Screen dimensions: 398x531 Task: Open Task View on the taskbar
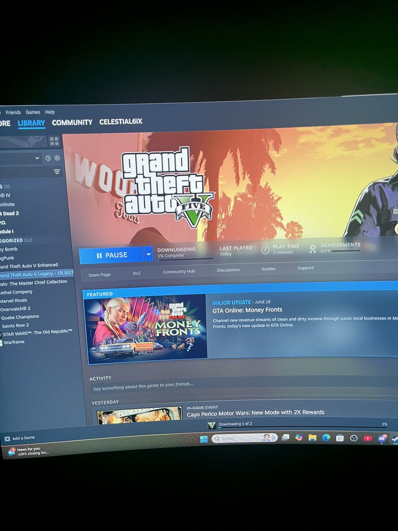[x=286, y=437]
